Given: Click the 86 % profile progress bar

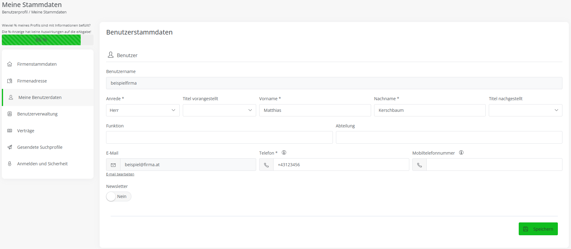Looking at the screenshot, I should pyautogui.click(x=47, y=40).
